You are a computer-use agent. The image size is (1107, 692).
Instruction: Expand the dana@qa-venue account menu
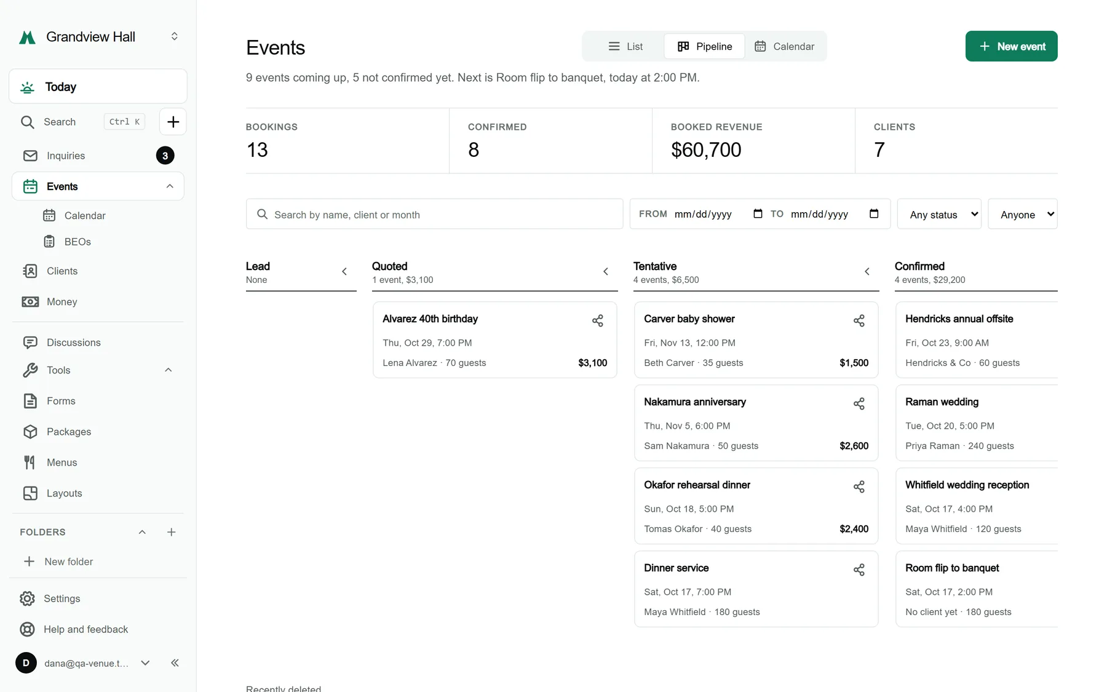(145, 662)
